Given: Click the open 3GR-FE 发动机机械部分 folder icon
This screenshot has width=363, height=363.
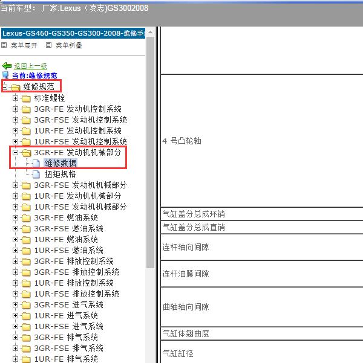Looking at the screenshot, I should tap(26, 153).
